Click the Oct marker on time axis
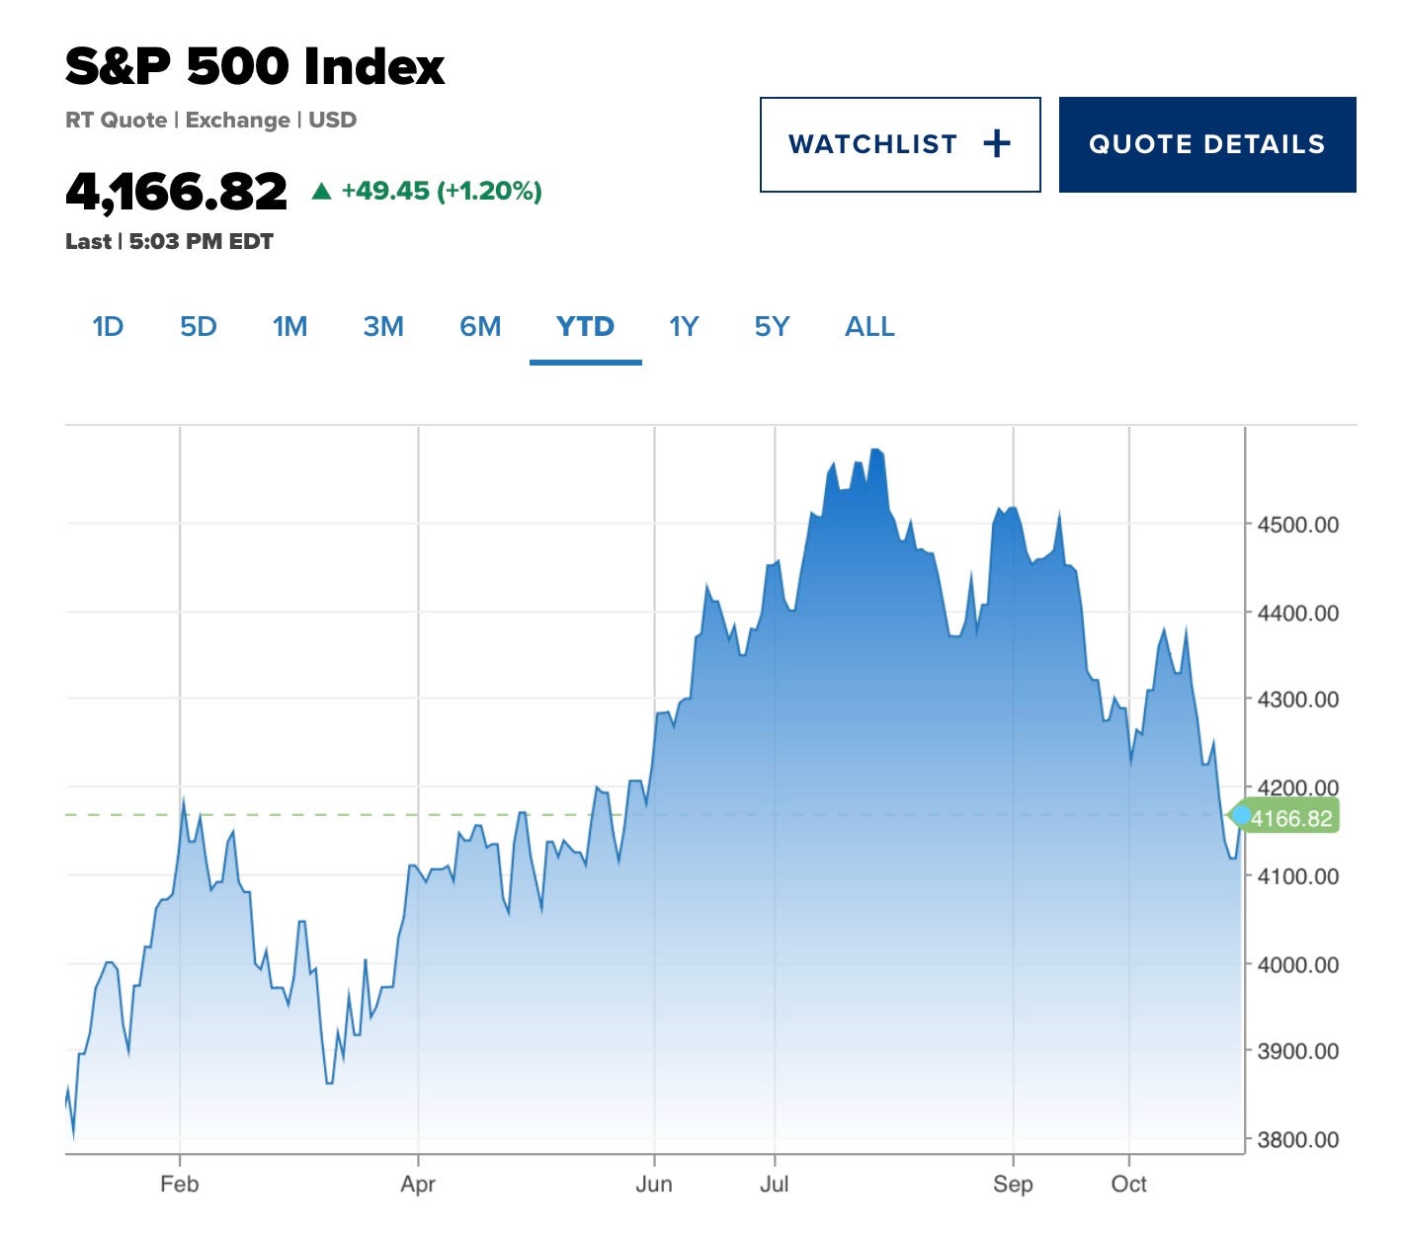The width and height of the screenshot is (1403, 1233). point(1128,1184)
